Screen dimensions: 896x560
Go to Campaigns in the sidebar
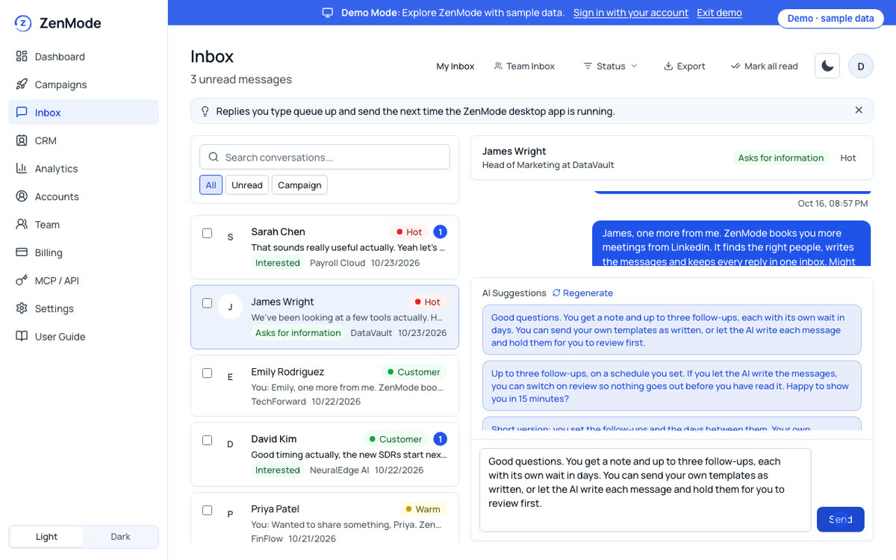coord(84,84)
